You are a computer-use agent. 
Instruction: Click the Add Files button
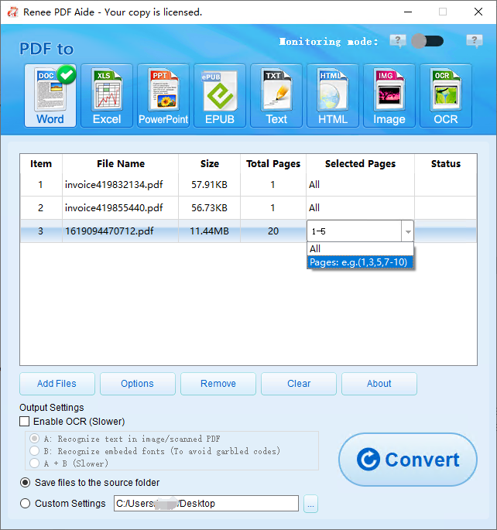57,384
